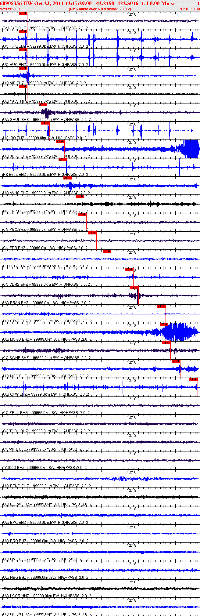This screenshot has width=200, height=616.
Task: Click the red pick marker on CN EDB trace
Action: 92,233
